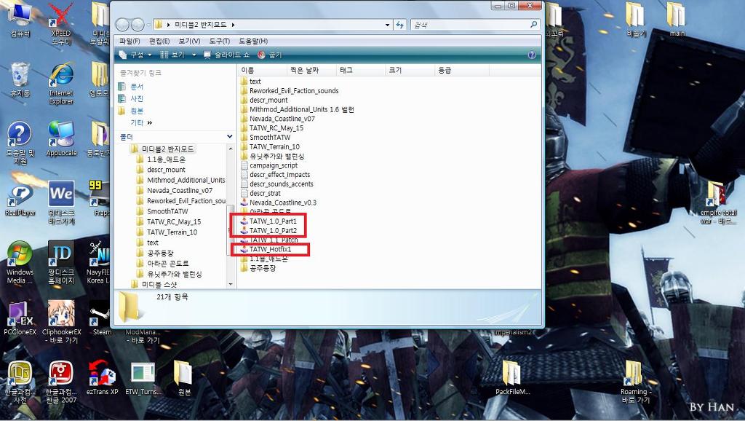The image size is (745, 421).
Task: Open 편집(E) menu
Action: [159, 41]
